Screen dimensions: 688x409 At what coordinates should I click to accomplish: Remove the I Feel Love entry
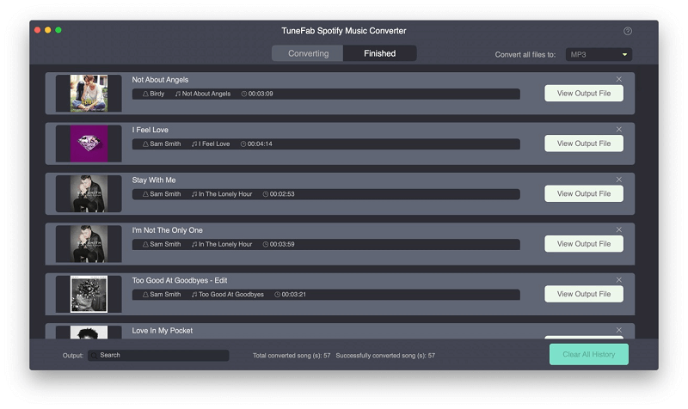pos(618,130)
